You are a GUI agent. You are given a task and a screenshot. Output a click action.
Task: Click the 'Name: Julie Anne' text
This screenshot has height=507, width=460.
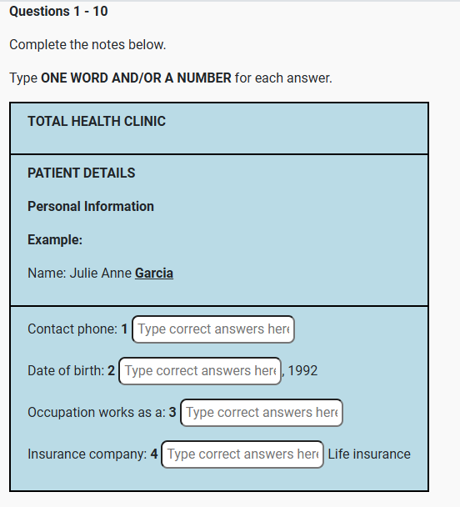point(79,274)
